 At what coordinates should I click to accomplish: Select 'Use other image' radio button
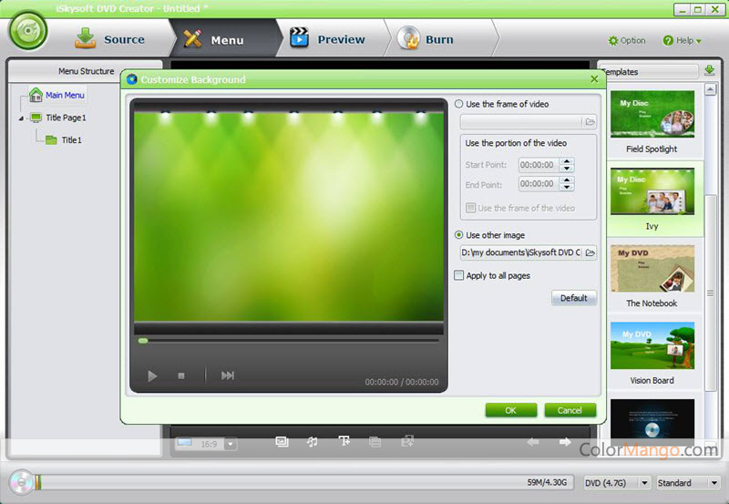pos(458,235)
